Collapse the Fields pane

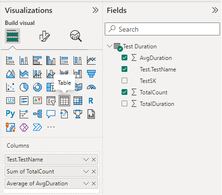[x=215, y=10]
